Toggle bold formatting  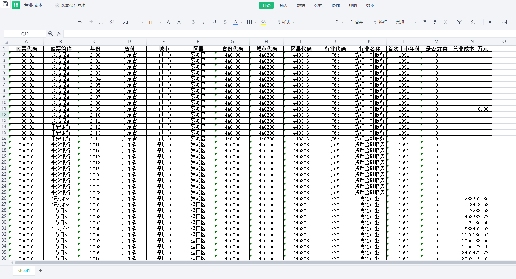193,22
